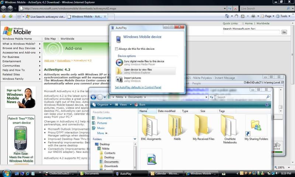Open Views dropdown in Explorer toolbar

pos(123,105)
